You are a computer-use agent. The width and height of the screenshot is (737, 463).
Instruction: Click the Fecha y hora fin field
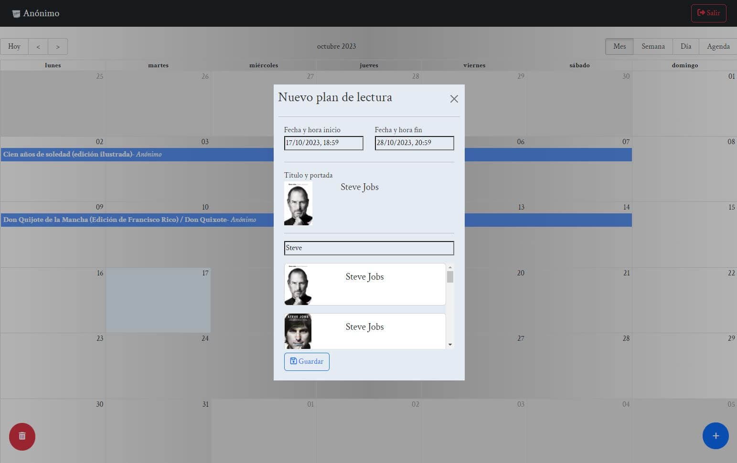(414, 143)
